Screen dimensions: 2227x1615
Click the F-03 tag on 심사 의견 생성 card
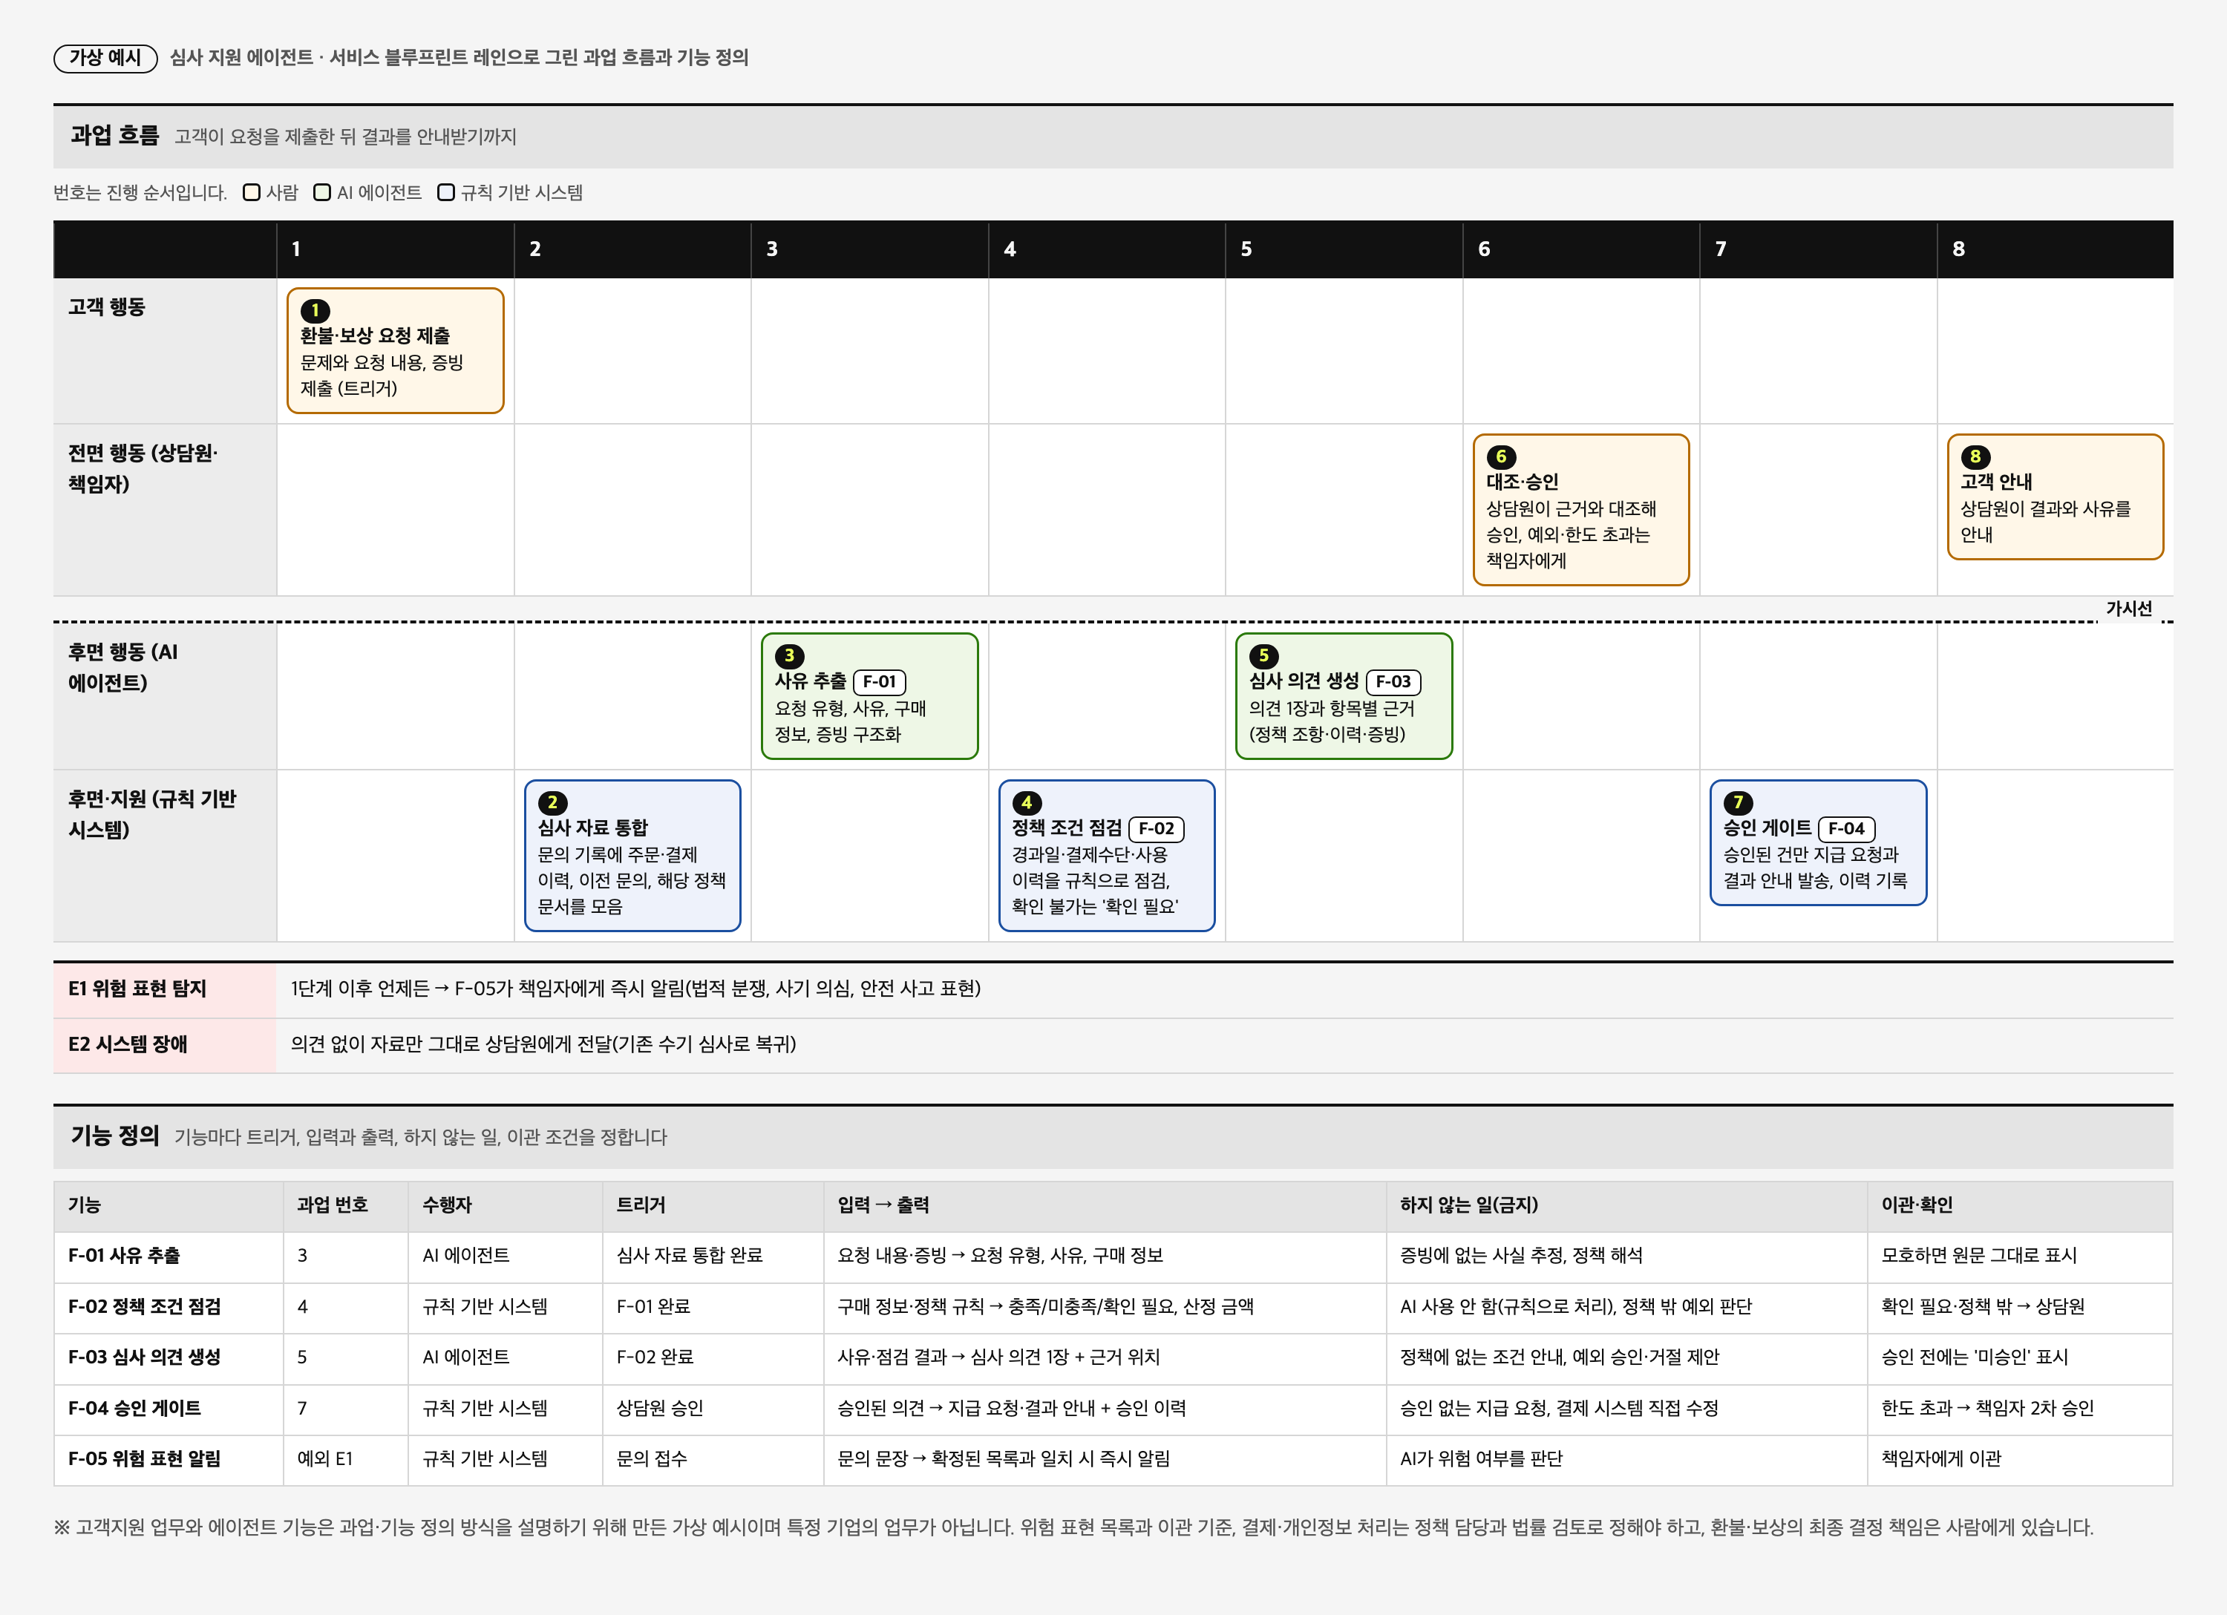tap(1393, 681)
